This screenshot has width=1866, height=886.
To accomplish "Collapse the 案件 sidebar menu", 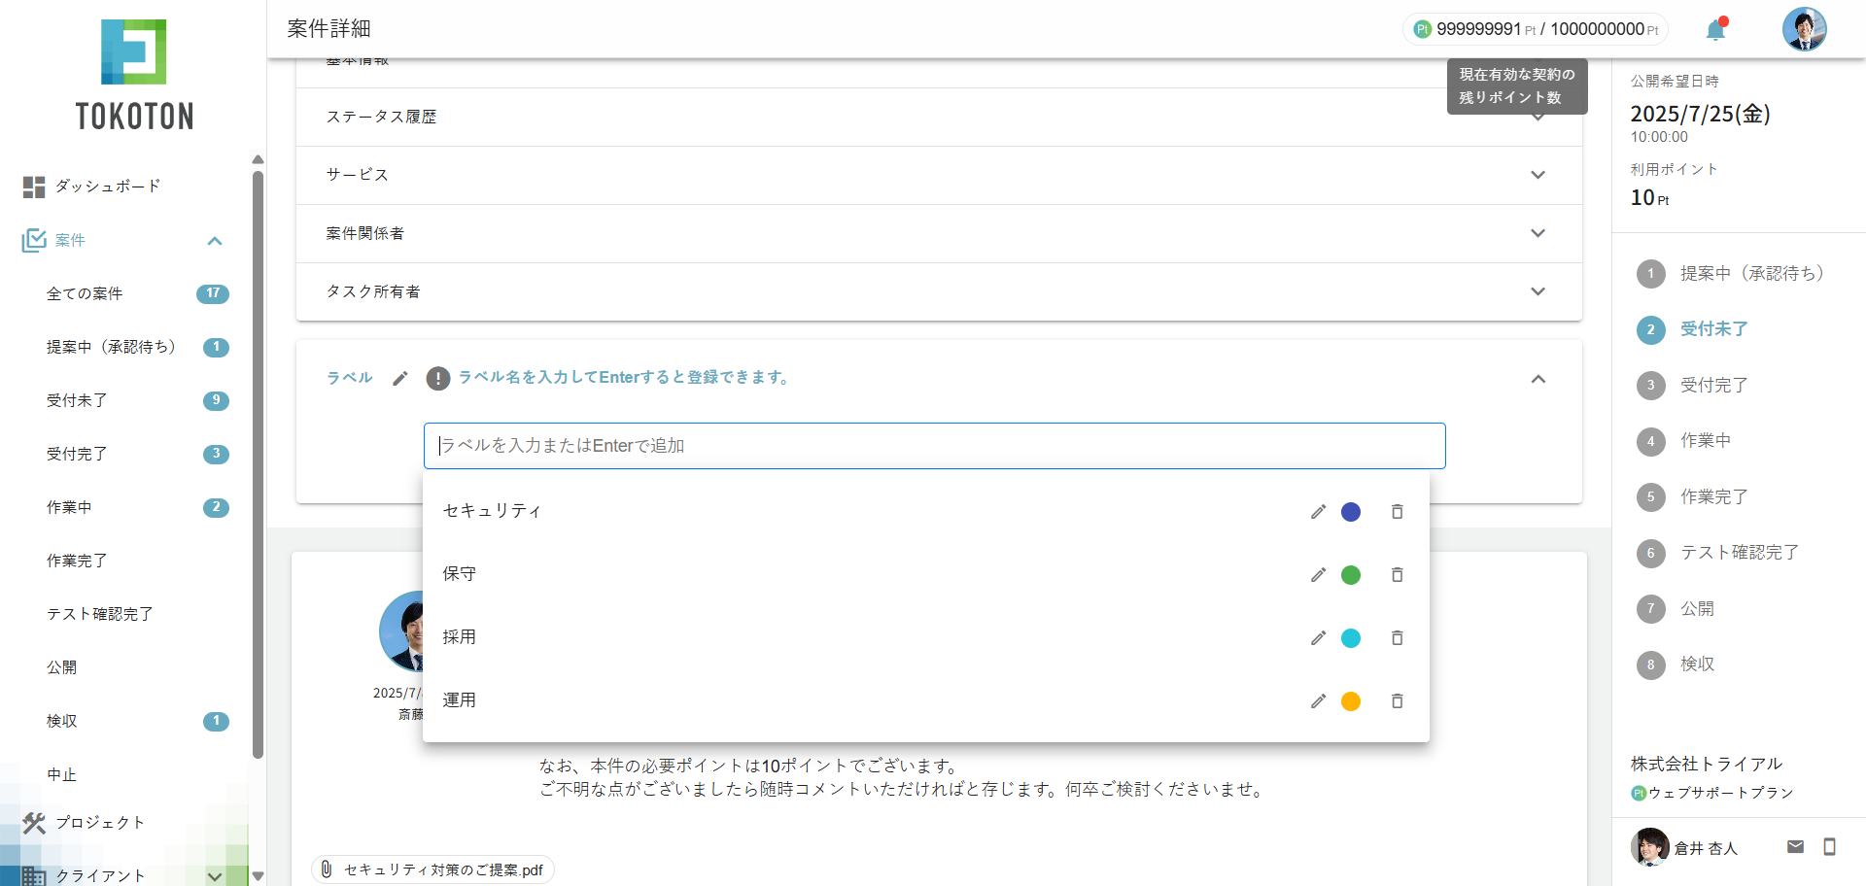I will pos(215,241).
